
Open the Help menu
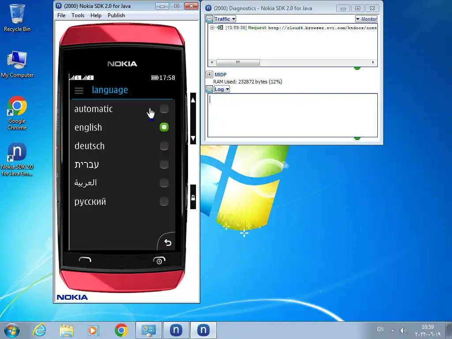click(96, 15)
